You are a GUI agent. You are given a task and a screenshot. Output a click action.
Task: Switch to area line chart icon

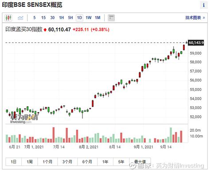click(x=20, y=18)
